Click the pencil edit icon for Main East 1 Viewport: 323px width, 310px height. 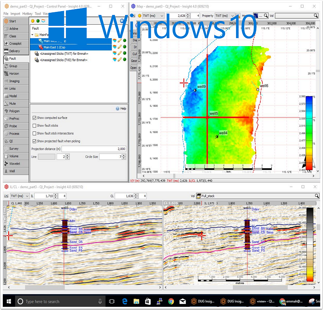tap(120, 47)
